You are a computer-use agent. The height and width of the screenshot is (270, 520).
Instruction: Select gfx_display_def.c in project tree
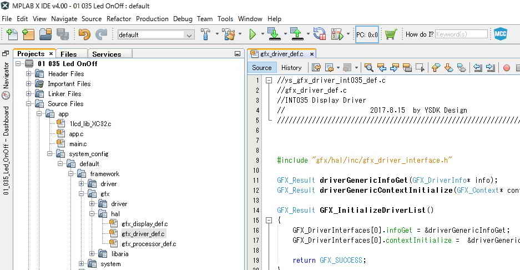click(x=144, y=224)
